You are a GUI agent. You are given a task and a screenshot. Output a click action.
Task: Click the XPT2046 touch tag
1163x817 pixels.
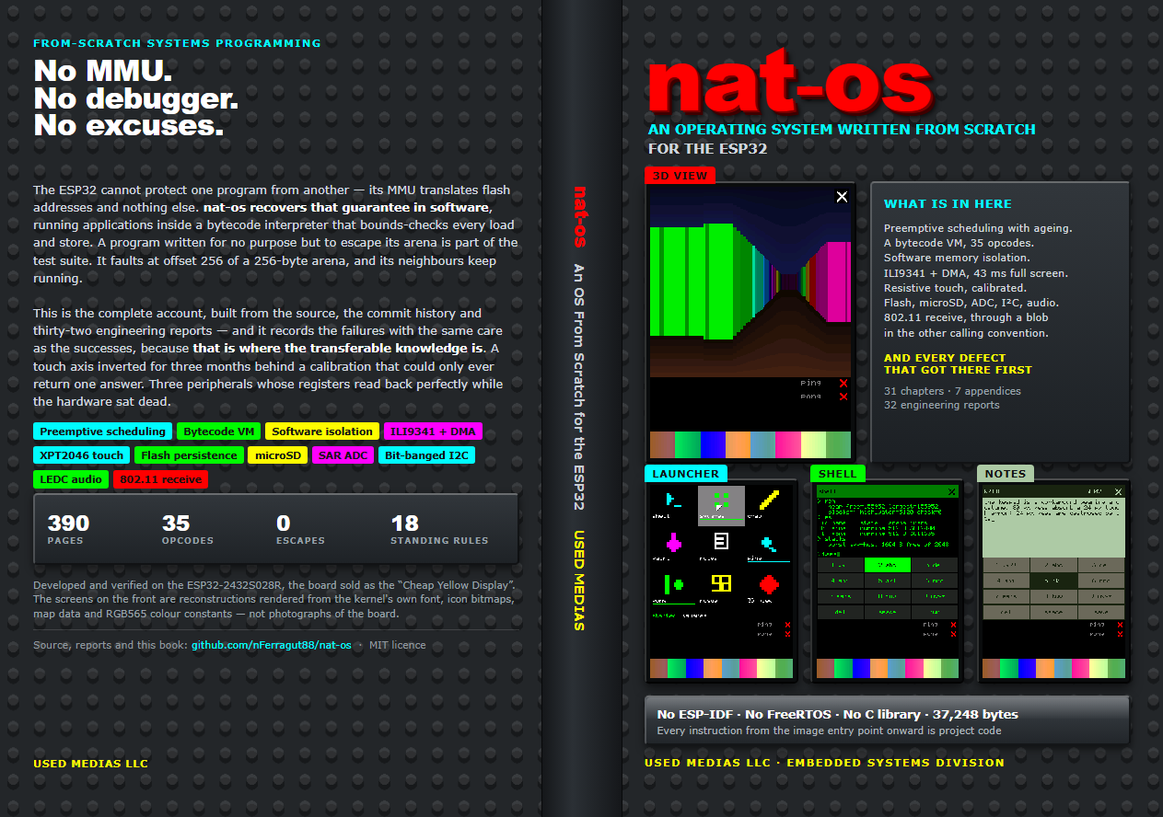[x=81, y=455]
